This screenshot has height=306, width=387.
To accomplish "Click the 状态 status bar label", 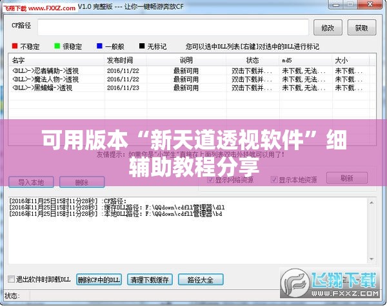I will click(x=12, y=296).
